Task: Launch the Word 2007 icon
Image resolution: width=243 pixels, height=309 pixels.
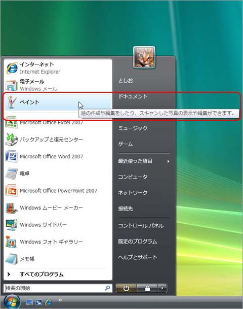Action: (x=12, y=157)
